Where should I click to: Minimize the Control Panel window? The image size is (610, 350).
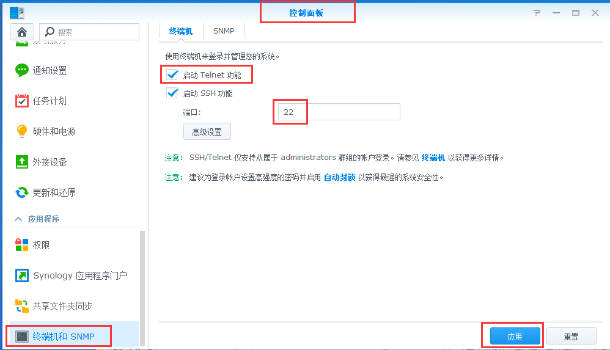pyautogui.click(x=556, y=13)
